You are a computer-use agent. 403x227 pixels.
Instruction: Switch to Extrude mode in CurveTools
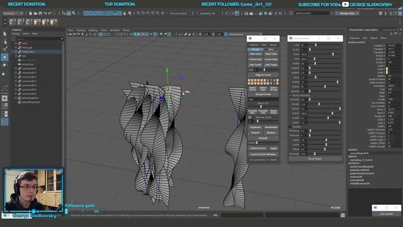pyautogui.click(x=255, y=49)
